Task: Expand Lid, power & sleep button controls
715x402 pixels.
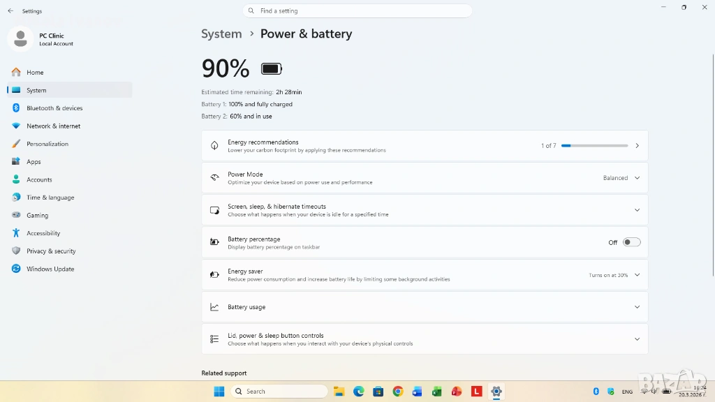Action: click(425, 339)
